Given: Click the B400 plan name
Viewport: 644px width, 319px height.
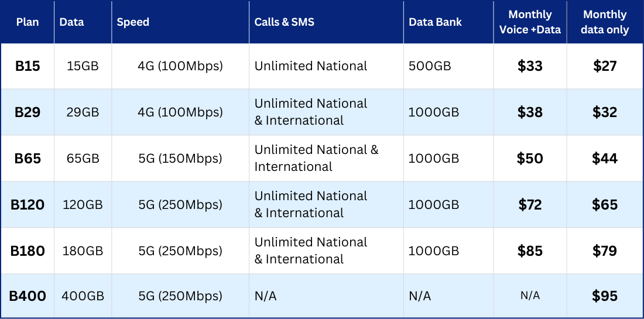Looking at the screenshot, I should [x=28, y=296].
